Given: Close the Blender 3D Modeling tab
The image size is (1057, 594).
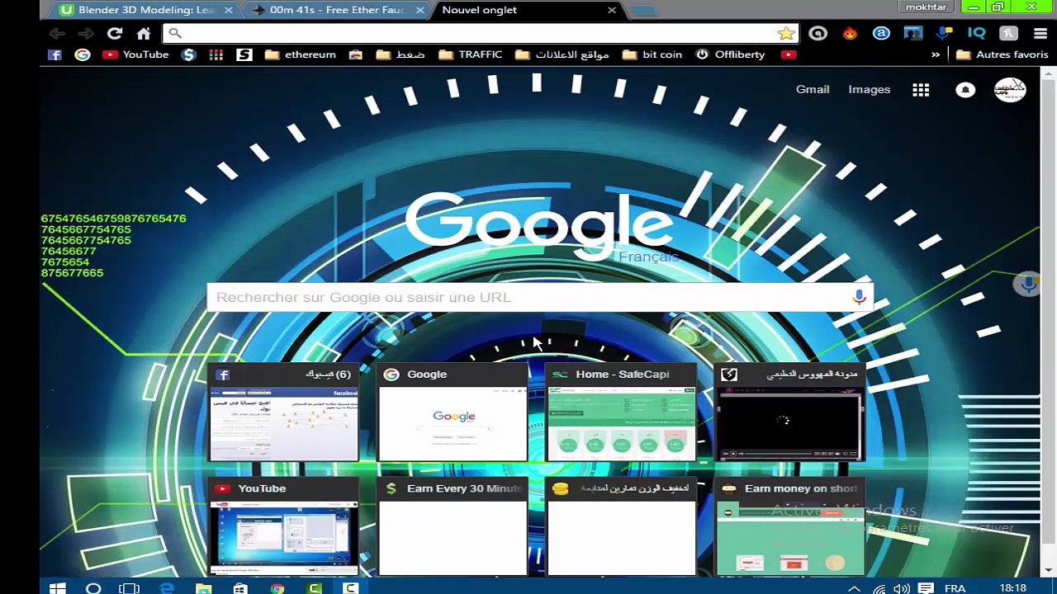Looking at the screenshot, I should click(x=229, y=10).
